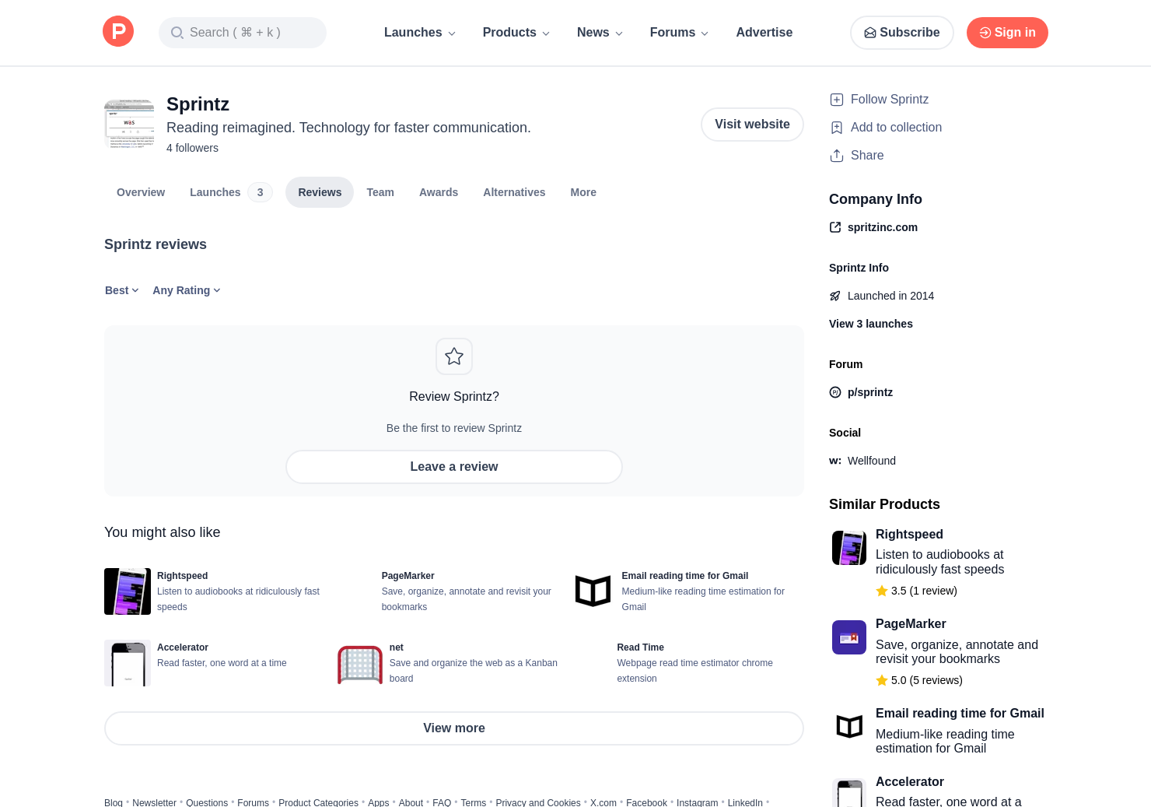
Task: Open the More tab menu
Action: click(583, 192)
